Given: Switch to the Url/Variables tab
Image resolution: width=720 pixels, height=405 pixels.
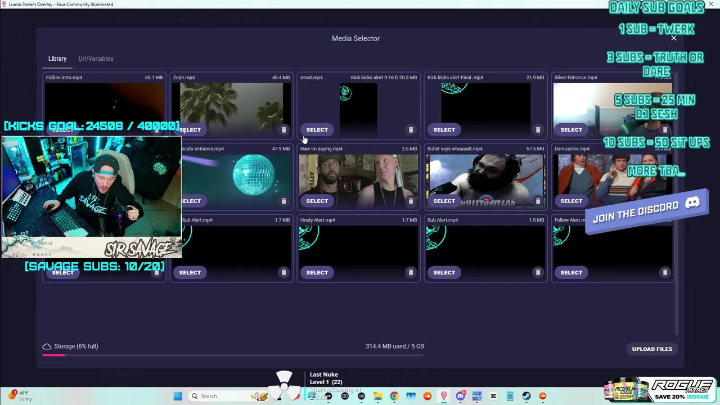Looking at the screenshot, I should [96, 58].
